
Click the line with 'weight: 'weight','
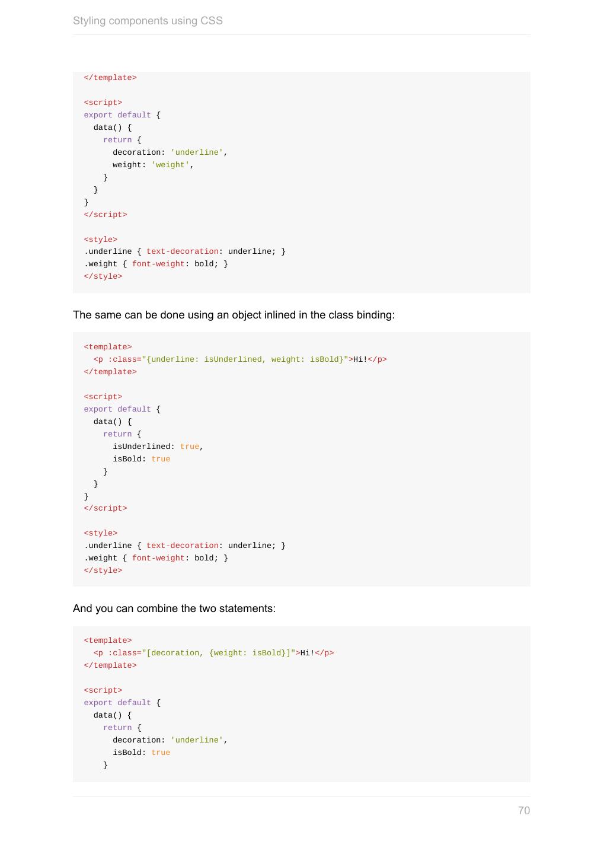click(x=153, y=165)
